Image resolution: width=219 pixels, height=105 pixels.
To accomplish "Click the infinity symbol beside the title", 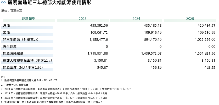I will click(x=3, y=2).
